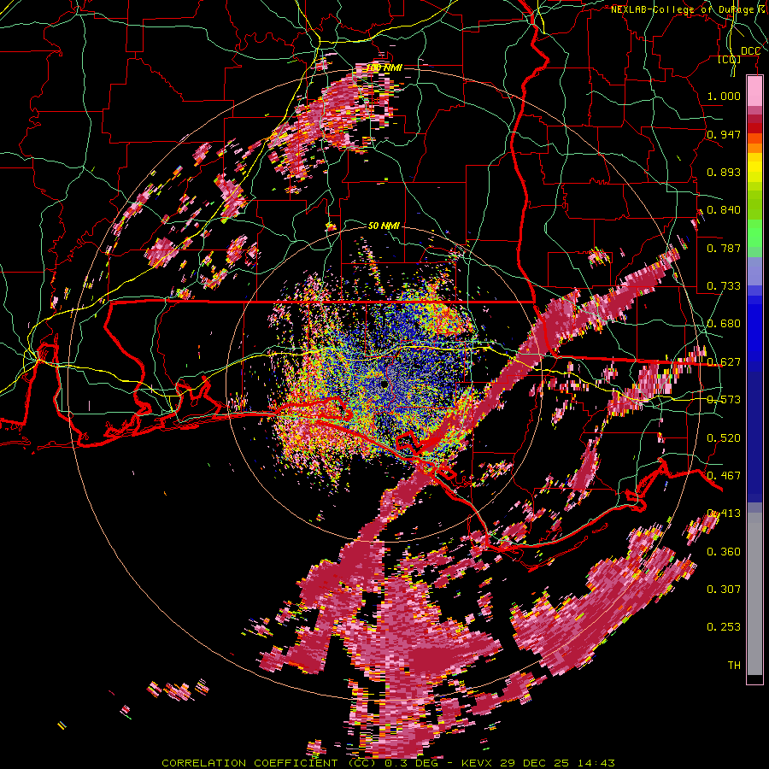Pick the 0.360 legend value
769x769 pixels.
click(x=724, y=552)
